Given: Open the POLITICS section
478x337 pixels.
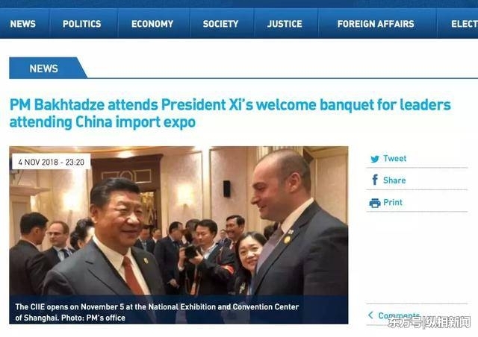Looking at the screenshot, I should coord(81,24).
